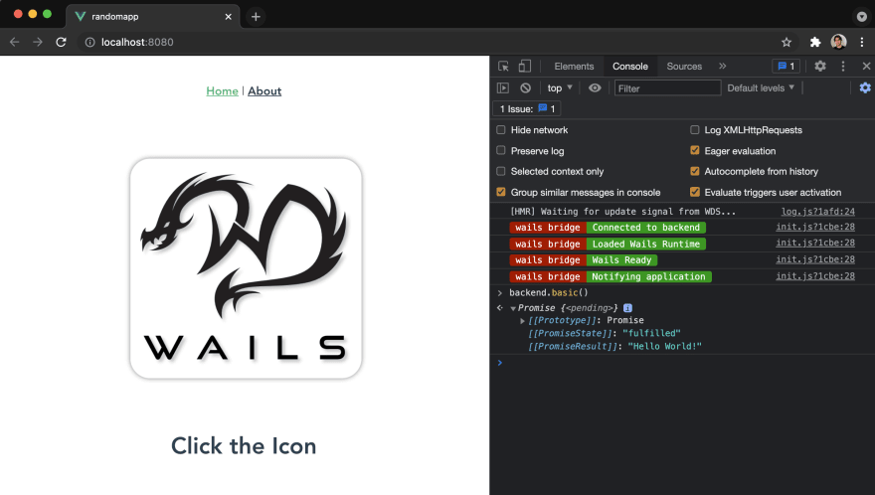Switch to the Elements tab
This screenshot has height=495, width=875.
(574, 67)
